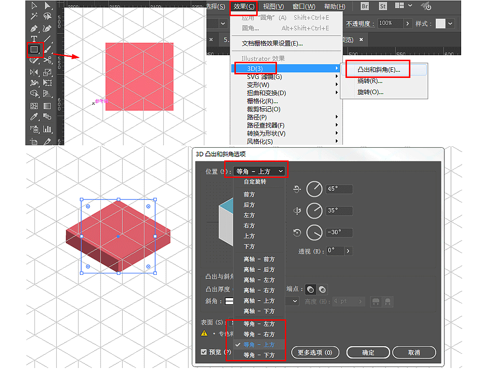Toggle bevel extent out button
Viewport: 487px width, 371px height.
click(376, 301)
